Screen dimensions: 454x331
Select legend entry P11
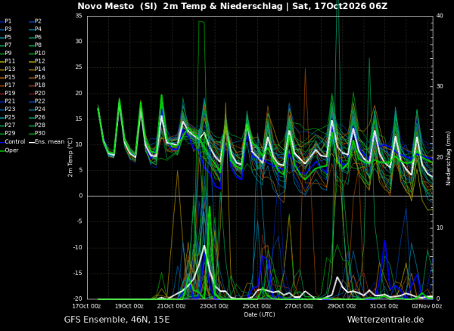8,61
